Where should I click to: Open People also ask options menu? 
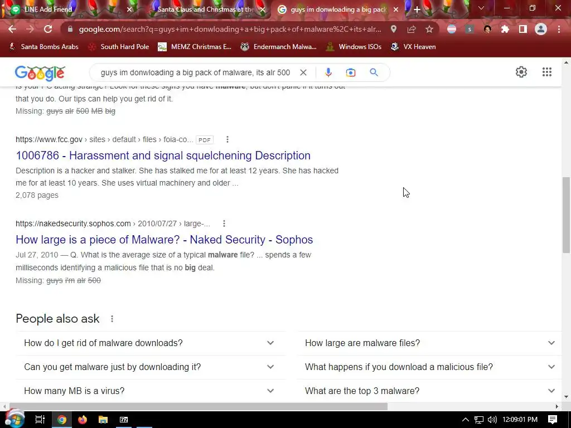pos(112,319)
